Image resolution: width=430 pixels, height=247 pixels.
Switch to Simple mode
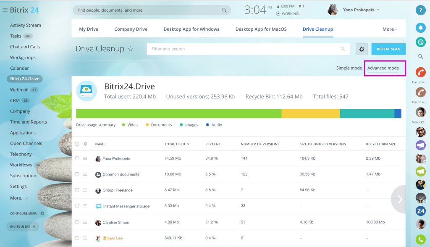tap(349, 68)
